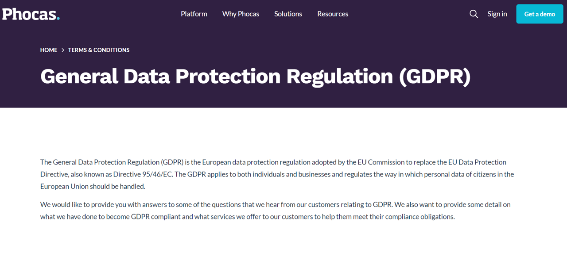The height and width of the screenshot is (253, 567).
Task: Click the "(GDPR)" text in the page heading
Action: coord(435,76)
